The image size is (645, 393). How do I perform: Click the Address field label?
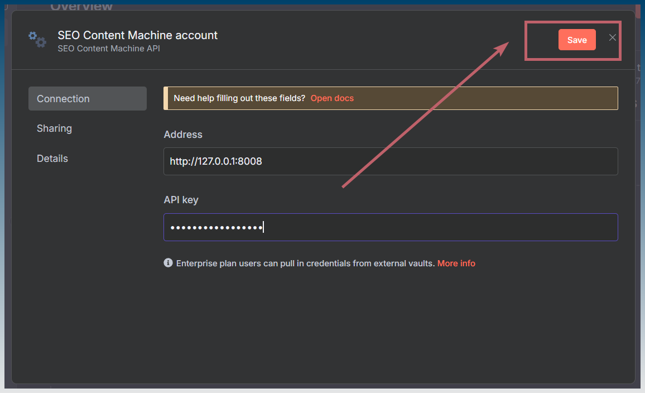183,135
